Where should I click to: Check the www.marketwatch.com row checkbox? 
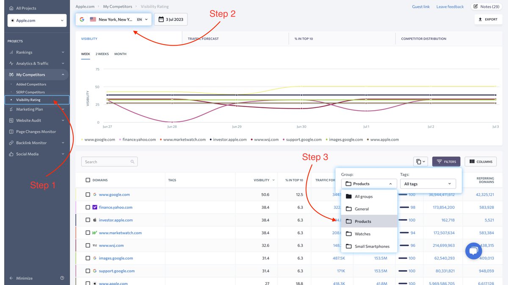[88, 233]
